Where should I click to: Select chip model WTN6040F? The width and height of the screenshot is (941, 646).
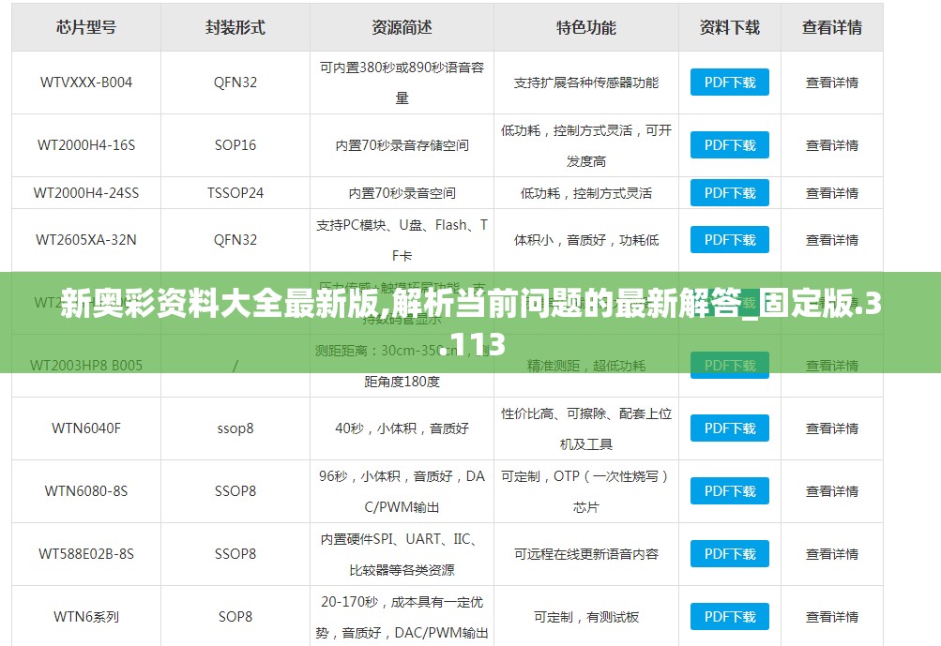tap(85, 428)
